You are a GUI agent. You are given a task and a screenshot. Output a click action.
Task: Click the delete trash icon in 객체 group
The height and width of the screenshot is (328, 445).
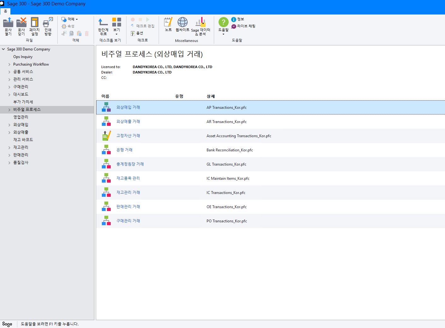87,33
